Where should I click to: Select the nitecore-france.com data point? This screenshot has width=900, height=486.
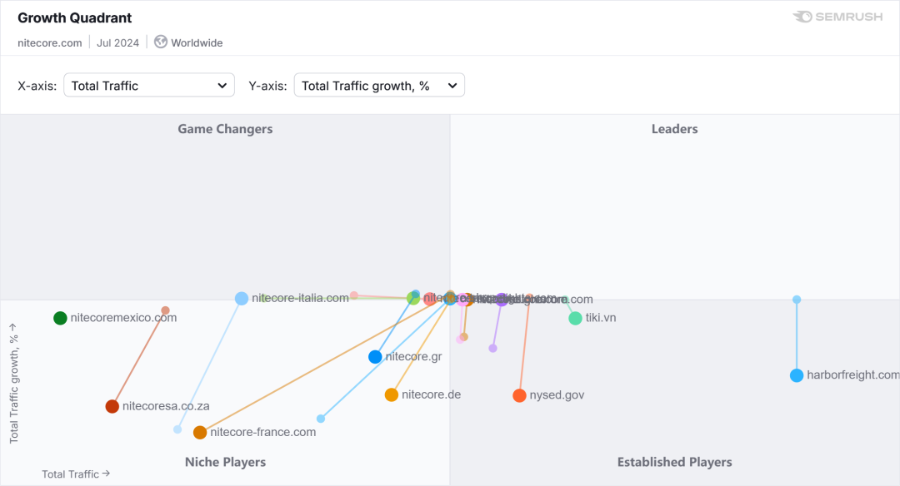coord(200,432)
